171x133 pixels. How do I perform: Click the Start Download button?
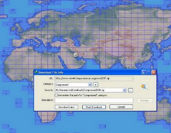pyautogui.click(x=94, y=107)
